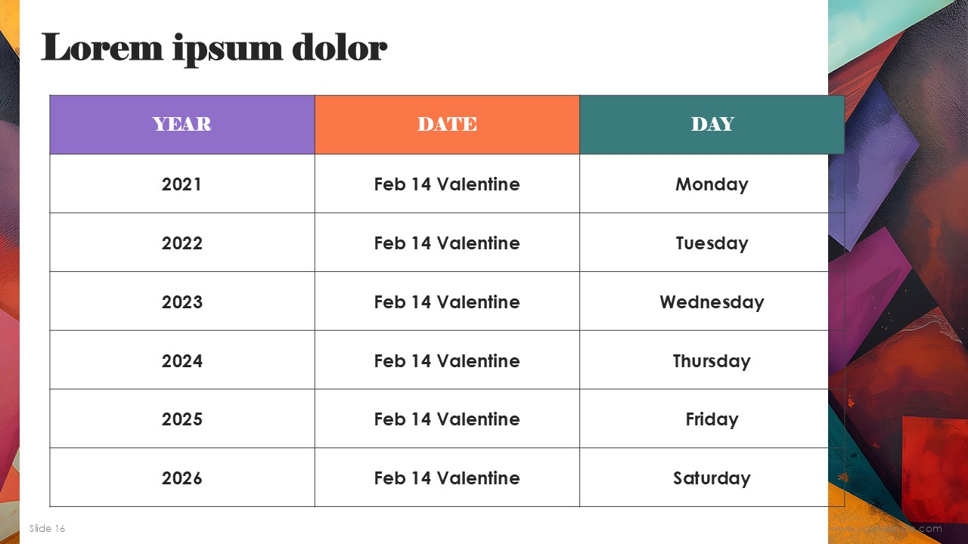
Task: Click the teal DAY header cell
Action: [x=712, y=125]
